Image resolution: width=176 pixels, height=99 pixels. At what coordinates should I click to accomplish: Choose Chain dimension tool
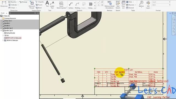click(12, 8)
